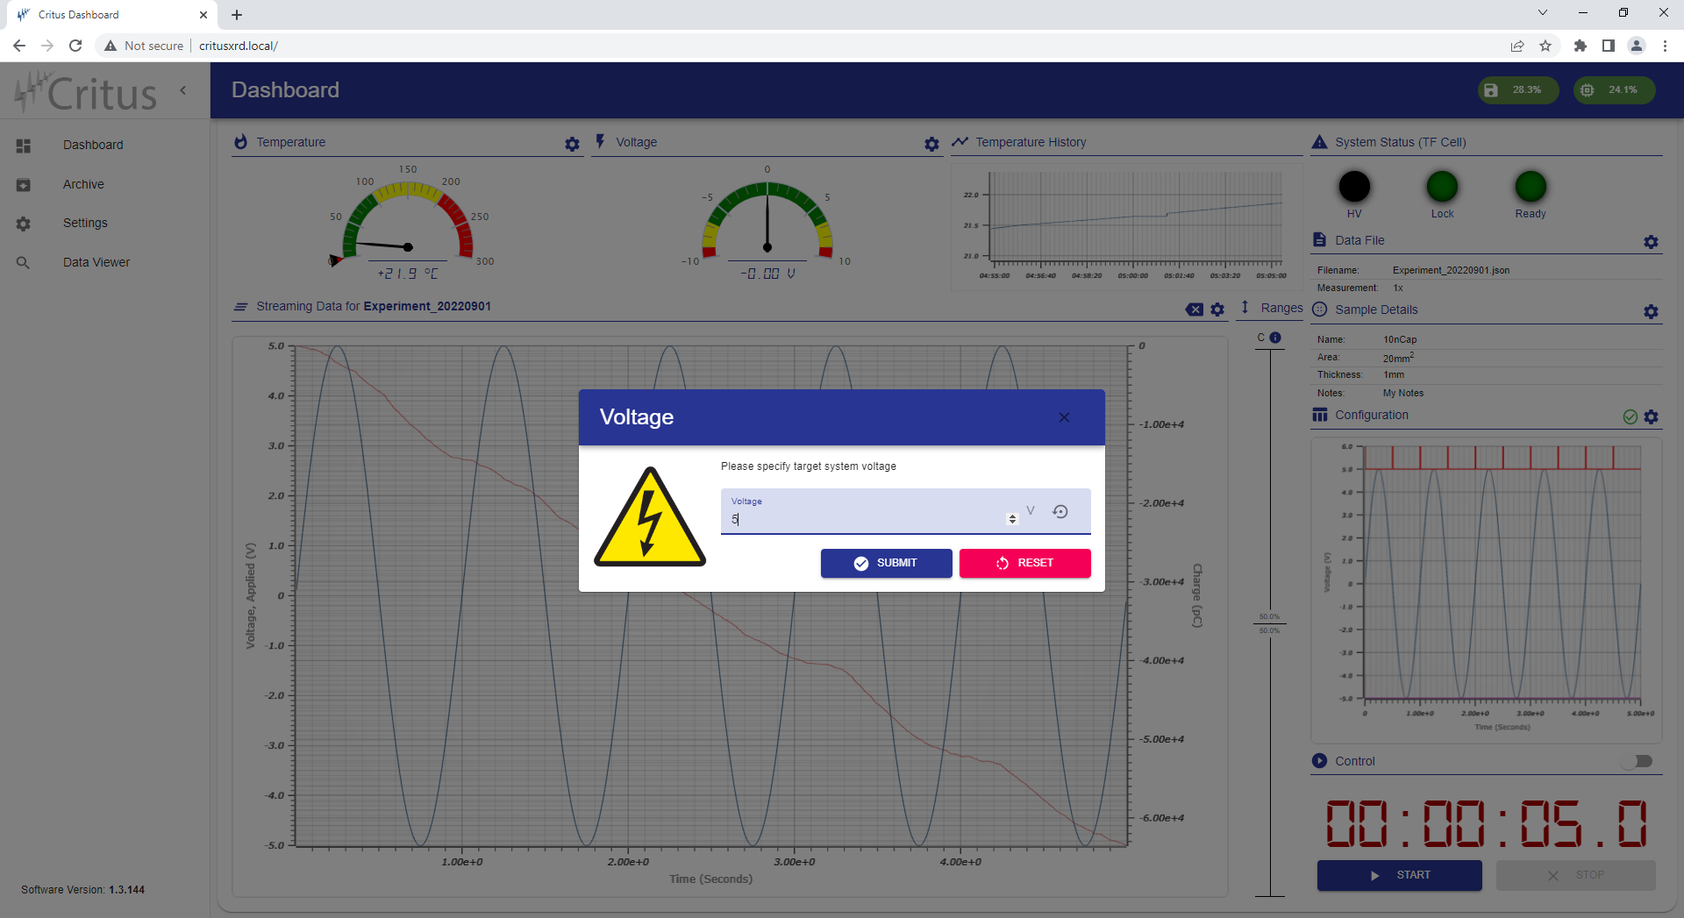Click the Control play circle icon
The image size is (1684, 918).
(x=1319, y=760)
